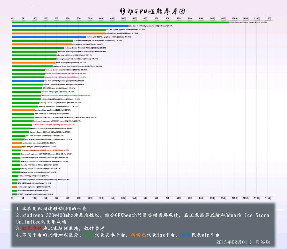Click the Rockchip RK3188 label
Viewport: 287px width, 249px height.
40,165
